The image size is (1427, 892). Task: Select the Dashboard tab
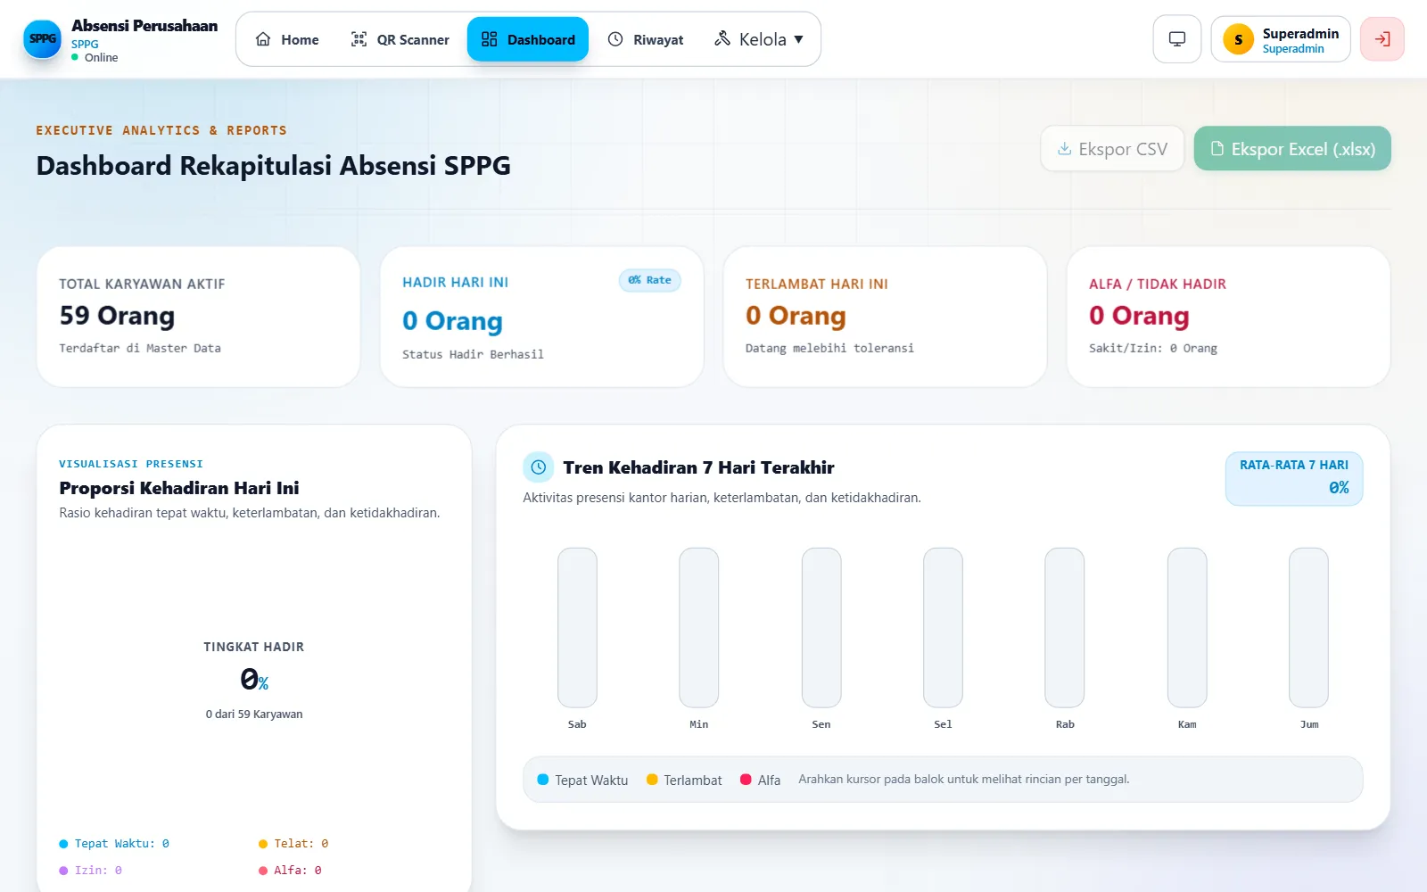click(528, 39)
